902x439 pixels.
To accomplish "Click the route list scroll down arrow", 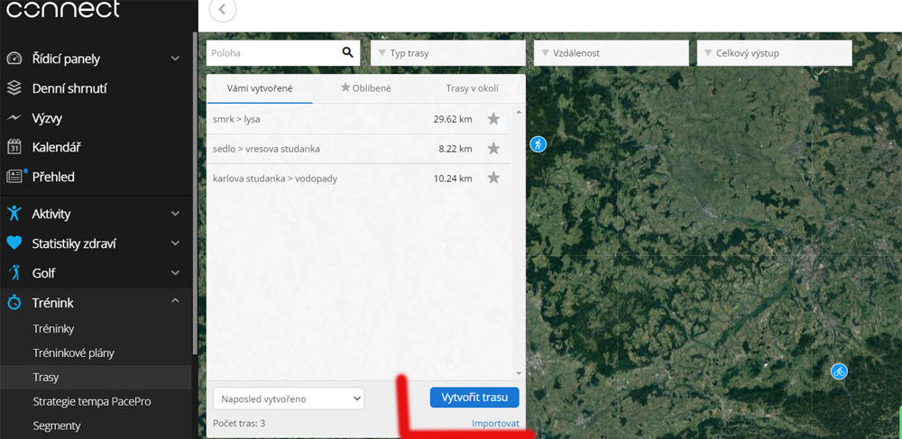I will pyautogui.click(x=519, y=373).
